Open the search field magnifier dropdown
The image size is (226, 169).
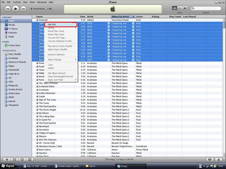click(x=193, y=8)
